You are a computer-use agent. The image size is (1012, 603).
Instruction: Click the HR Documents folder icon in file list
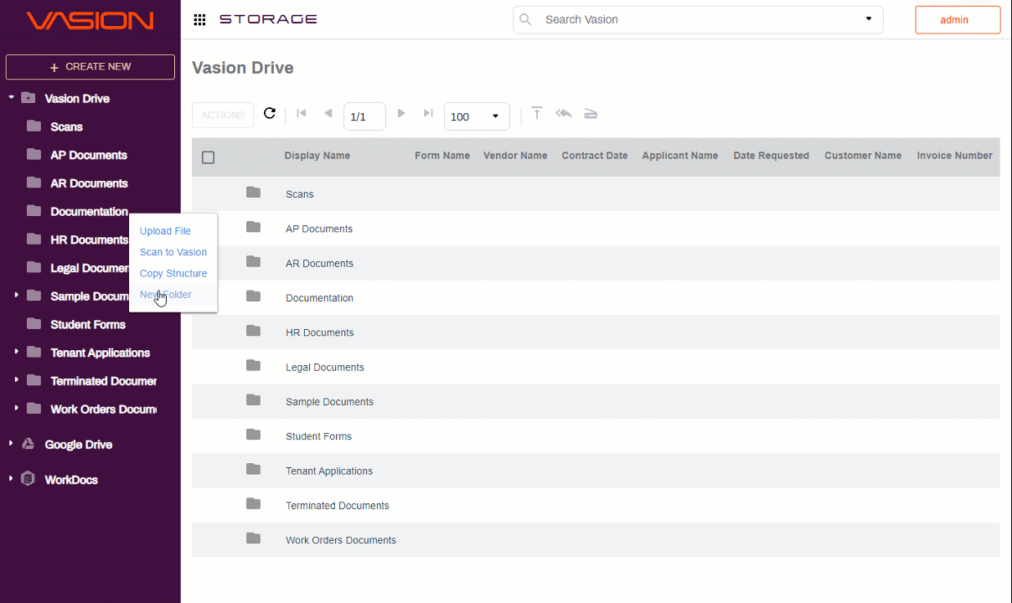[253, 331]
